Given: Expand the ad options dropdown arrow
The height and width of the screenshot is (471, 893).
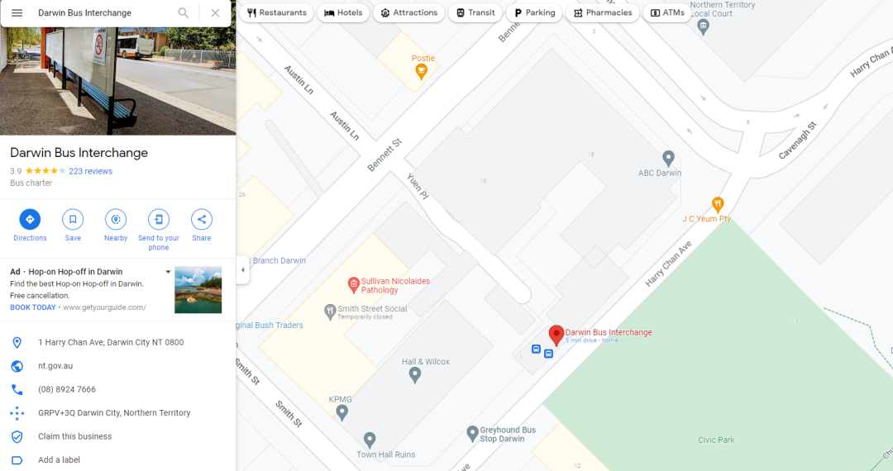Looking at the screenshot, I should (168, 272).
